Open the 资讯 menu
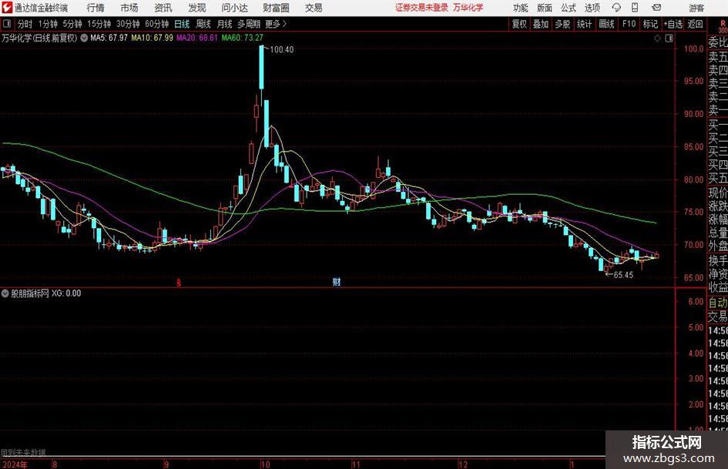 [x=163, y=8]
